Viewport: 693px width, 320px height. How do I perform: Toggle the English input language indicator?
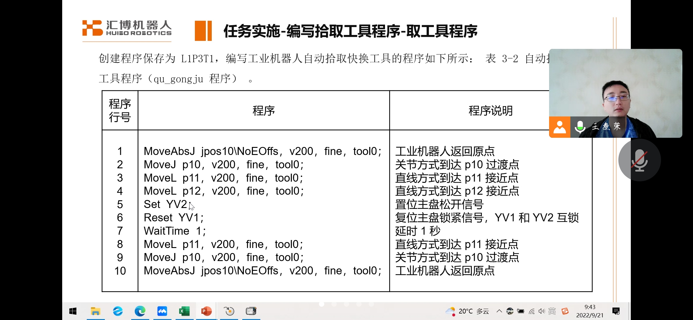point(552,311)
